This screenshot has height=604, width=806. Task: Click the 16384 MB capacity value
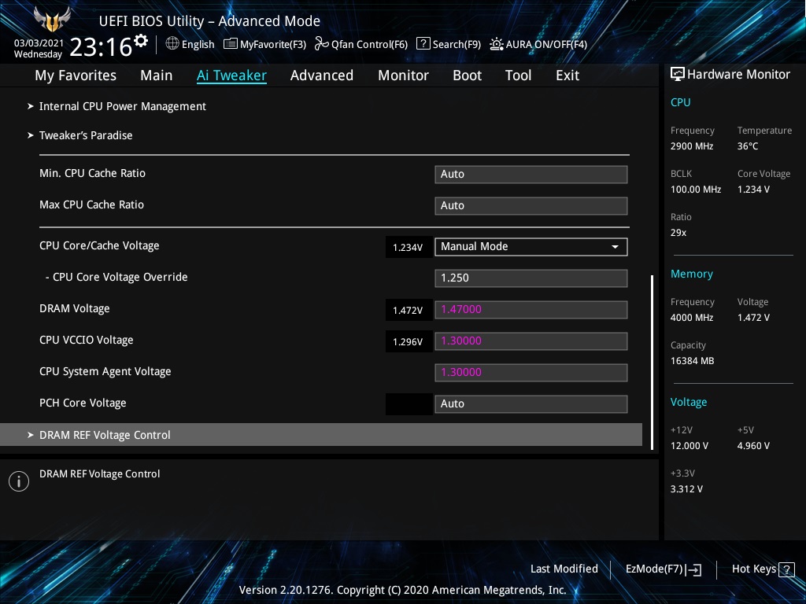(693, 360)
